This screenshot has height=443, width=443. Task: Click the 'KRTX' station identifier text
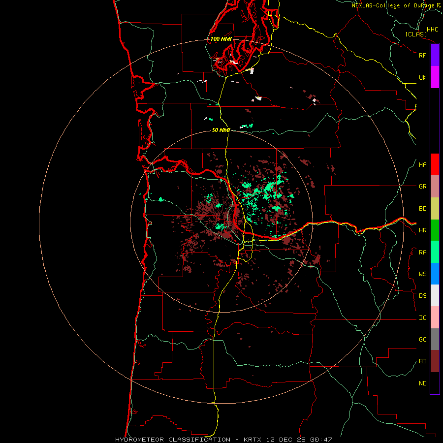[253, 440]
